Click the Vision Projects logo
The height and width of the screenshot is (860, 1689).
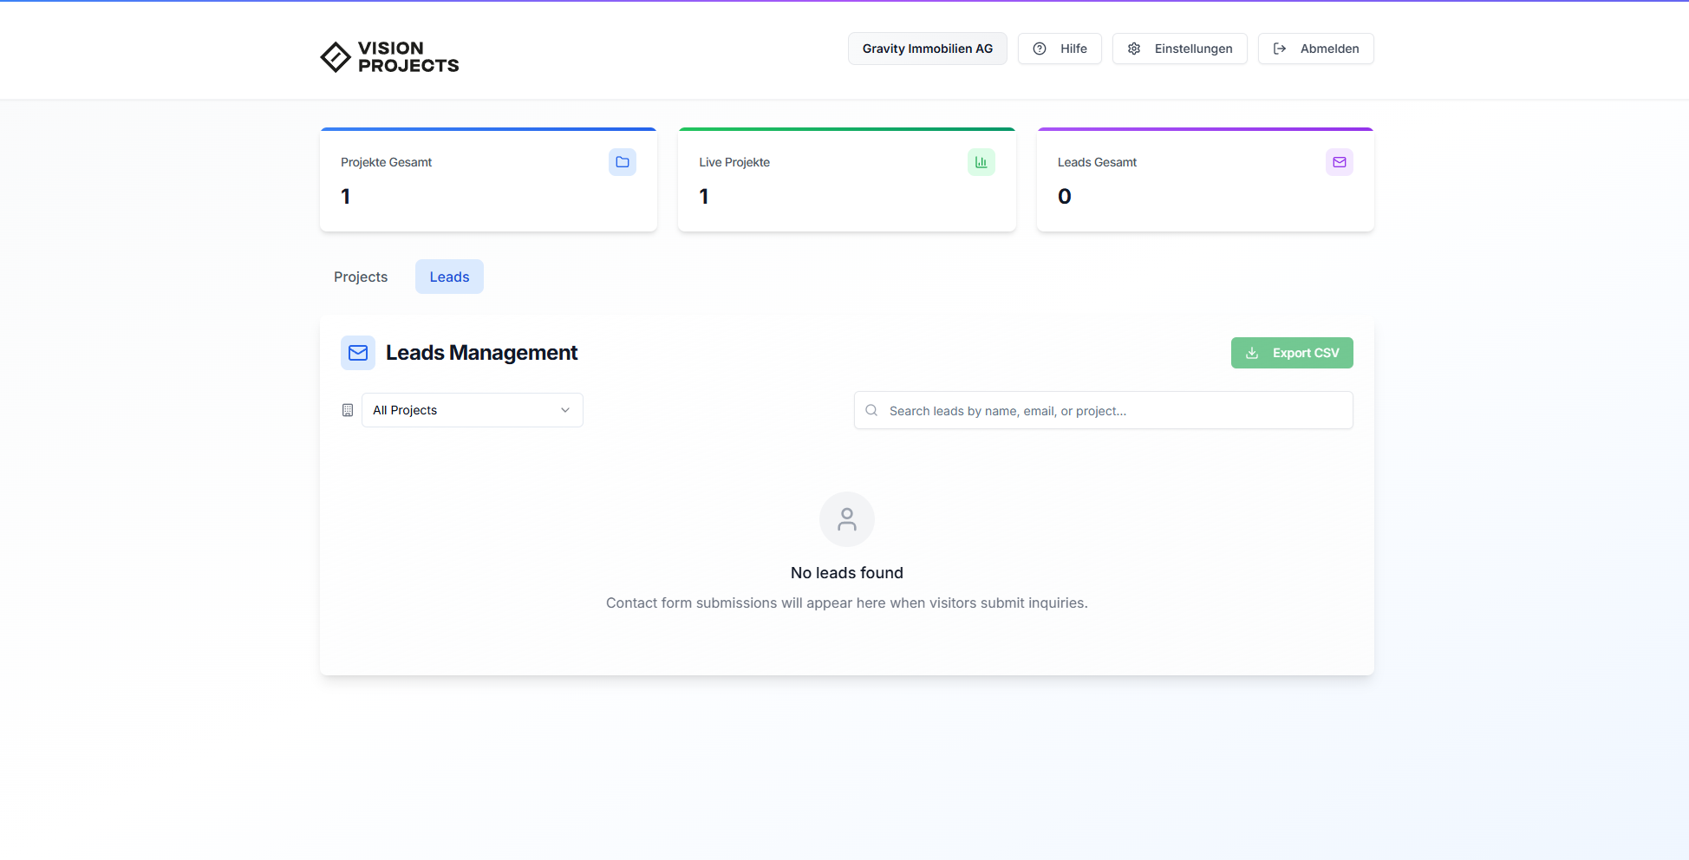pyautogui.click(x=388, y=56)
